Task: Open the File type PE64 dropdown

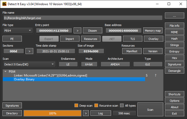Action: pos(18,31)
